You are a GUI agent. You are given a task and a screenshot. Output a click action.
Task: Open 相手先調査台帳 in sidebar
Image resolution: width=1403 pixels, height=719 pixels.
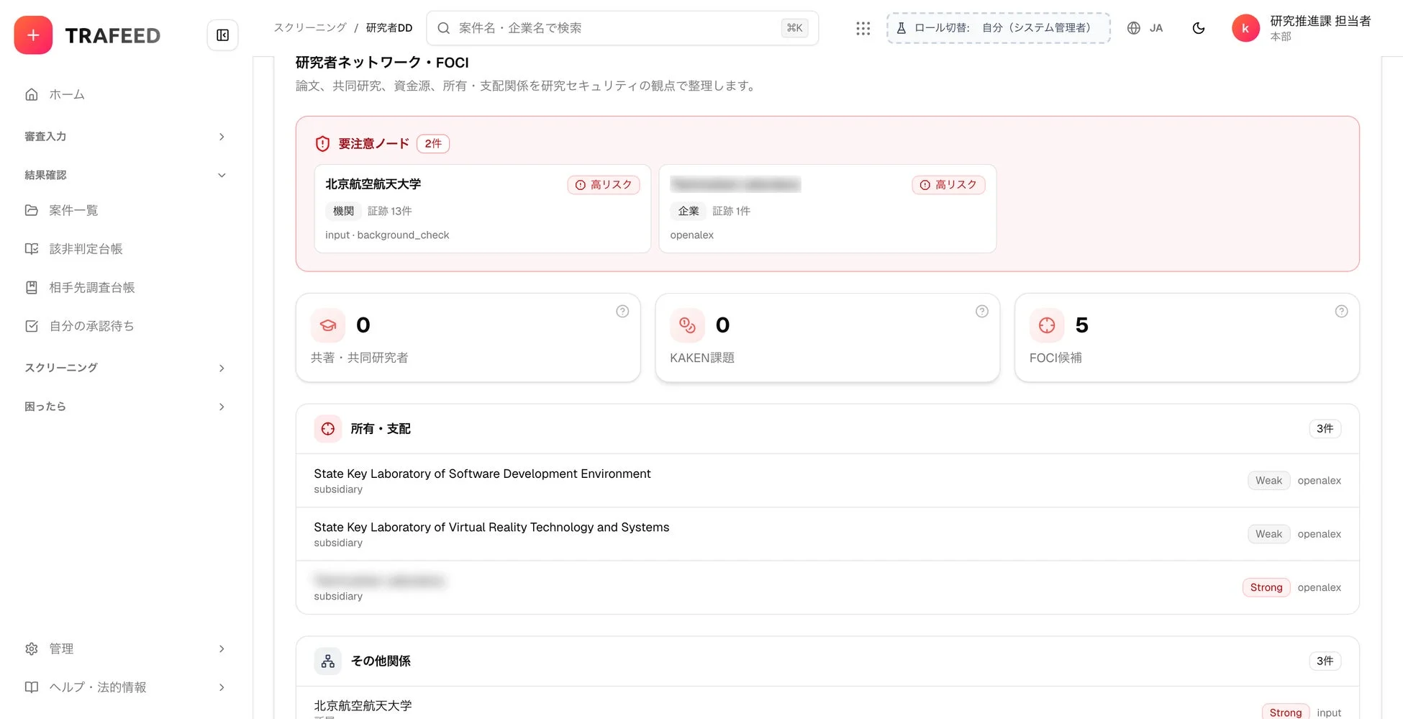126,288
